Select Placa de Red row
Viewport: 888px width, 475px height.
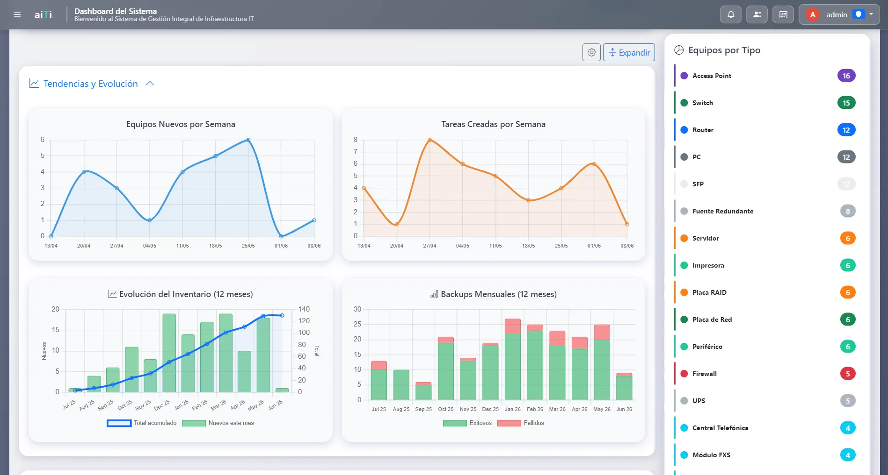pos(767,319)
